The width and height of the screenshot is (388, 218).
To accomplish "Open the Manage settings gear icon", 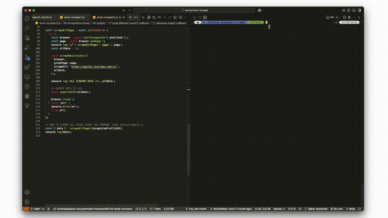I will (x=27, y=202).
